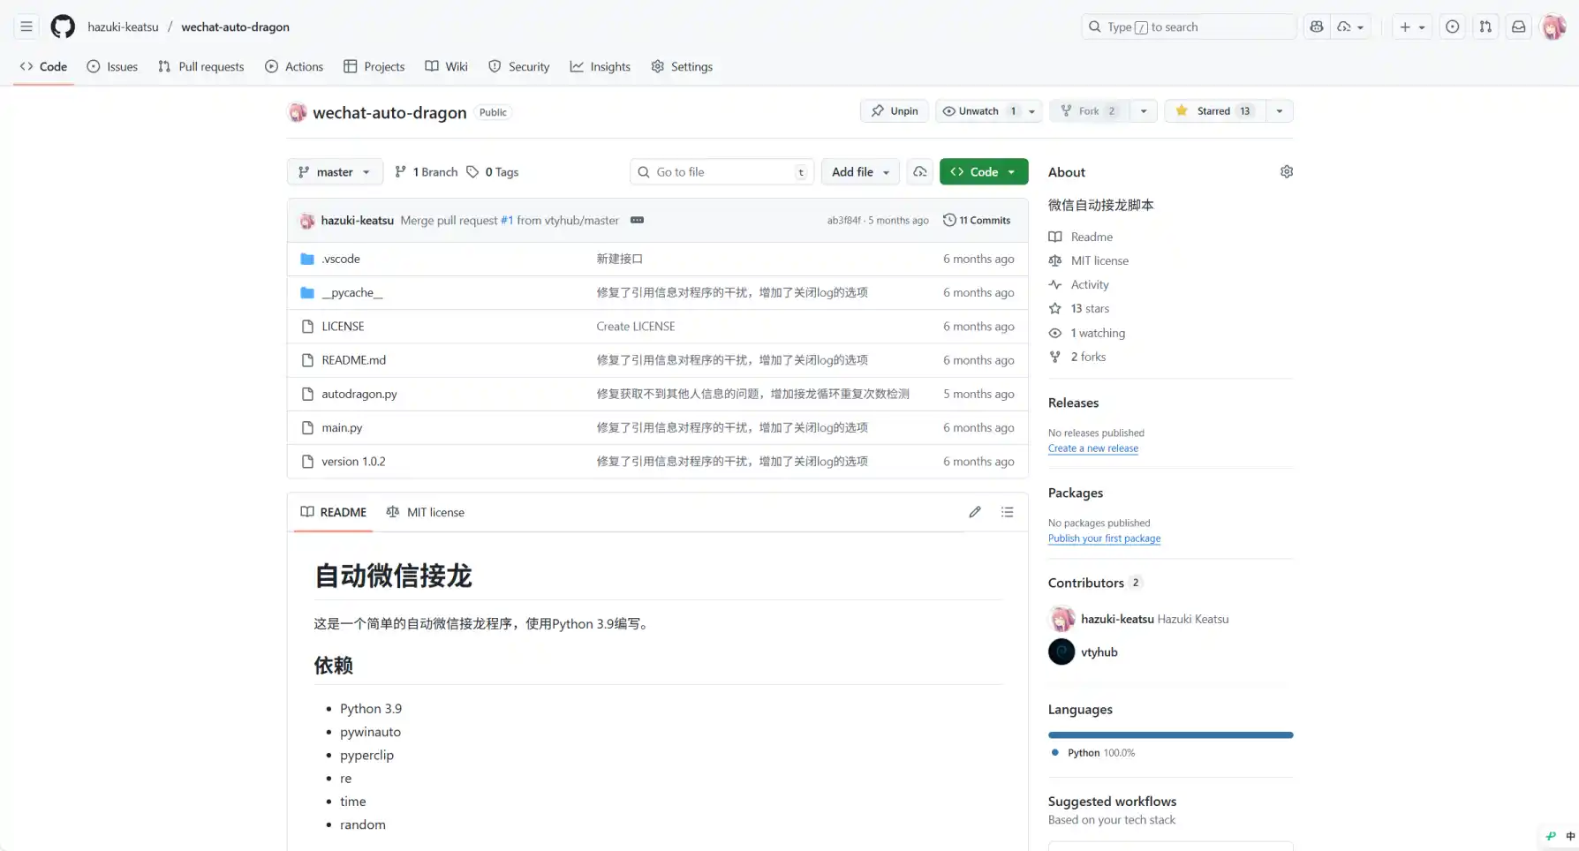The image size is (1579, 851).
Task: Edit the README with the pencil icon
Action: pos(975,512)
